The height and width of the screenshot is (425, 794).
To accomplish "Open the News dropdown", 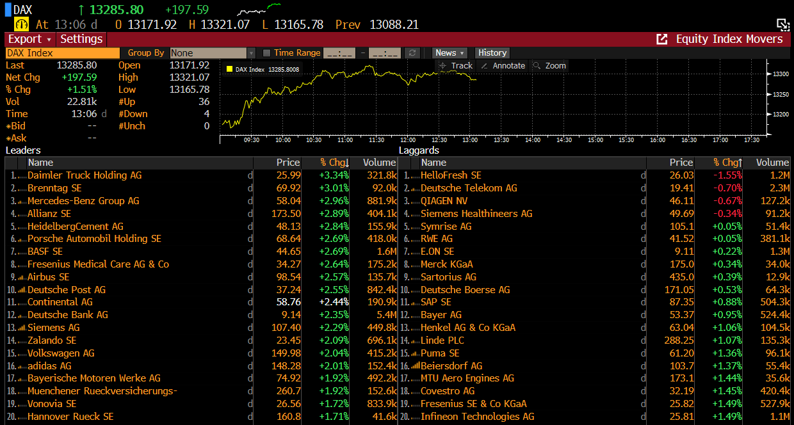I will point(450,53).
